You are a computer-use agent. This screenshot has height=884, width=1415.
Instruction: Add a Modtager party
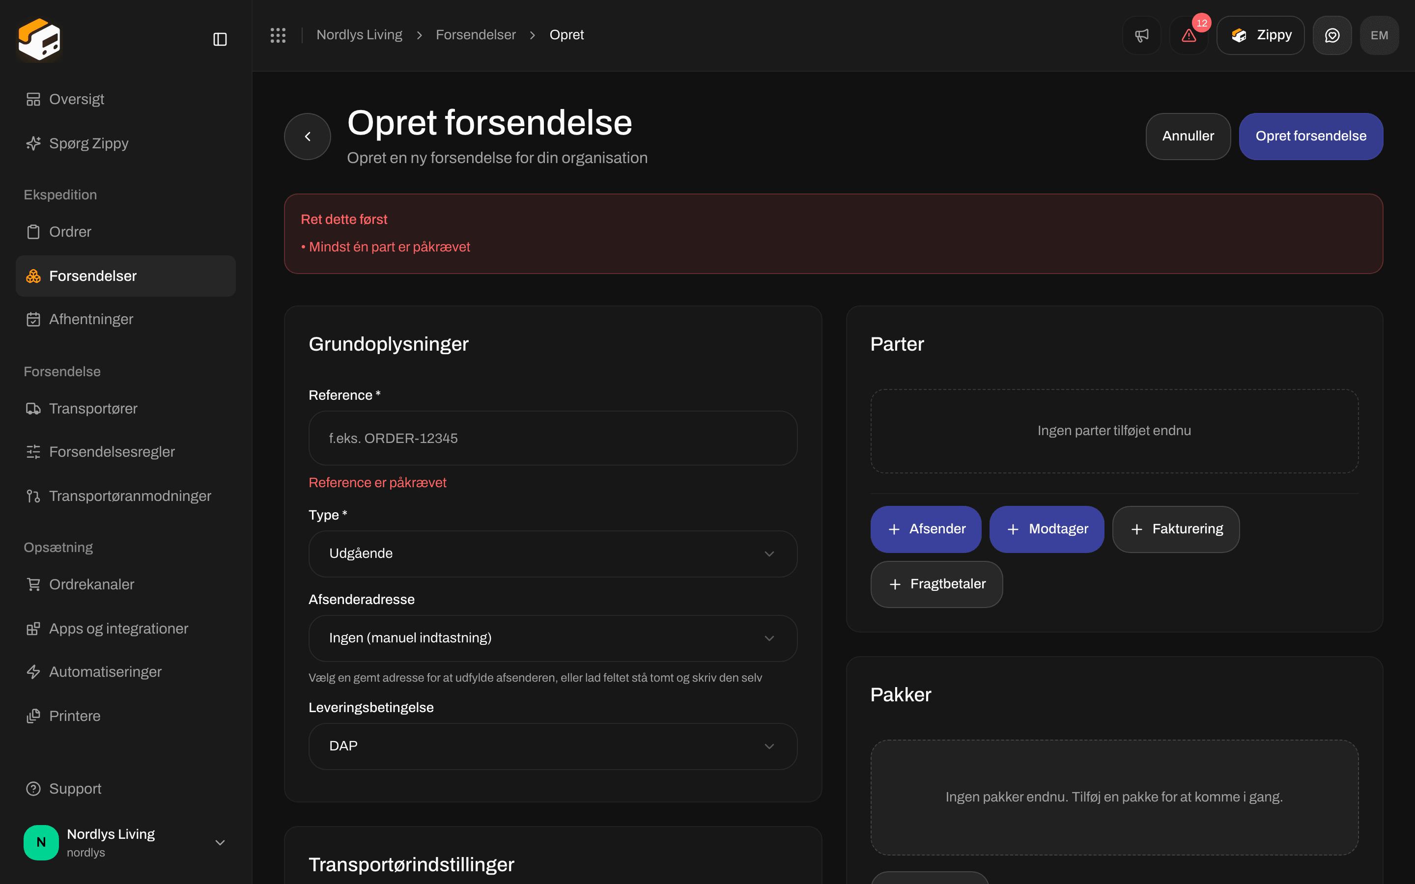[1047, 529]
